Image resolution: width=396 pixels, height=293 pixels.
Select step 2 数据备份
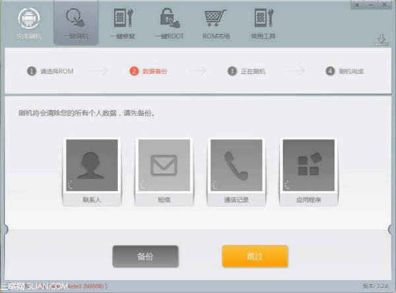[148, 71]
